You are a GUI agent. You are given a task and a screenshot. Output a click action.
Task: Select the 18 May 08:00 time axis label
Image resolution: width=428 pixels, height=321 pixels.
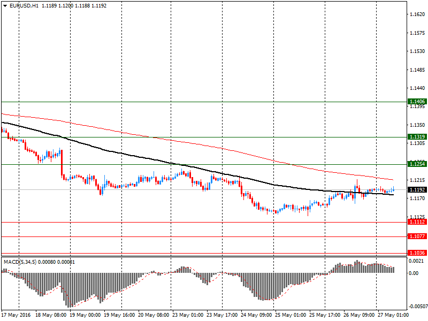[x=51, y=315]
